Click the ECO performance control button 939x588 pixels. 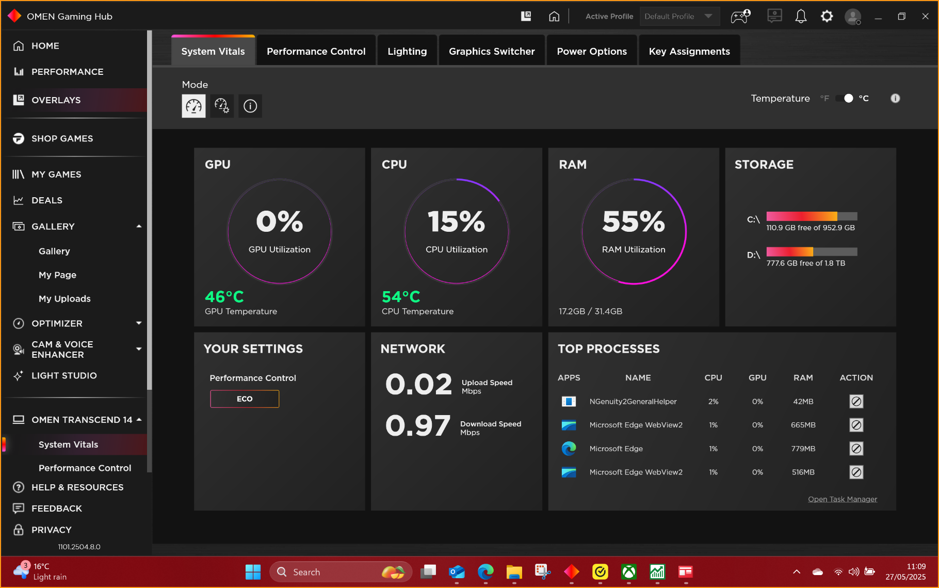245,399
